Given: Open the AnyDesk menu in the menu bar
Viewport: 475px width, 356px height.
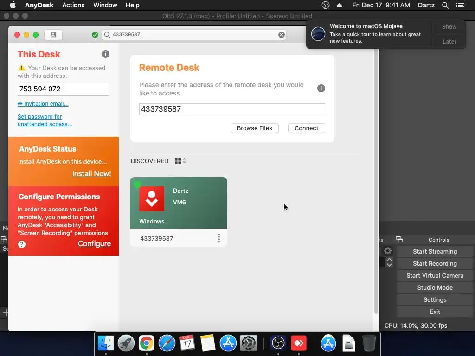Looking at the screenshot, I should pyautogui.click(x=39, y=5).
